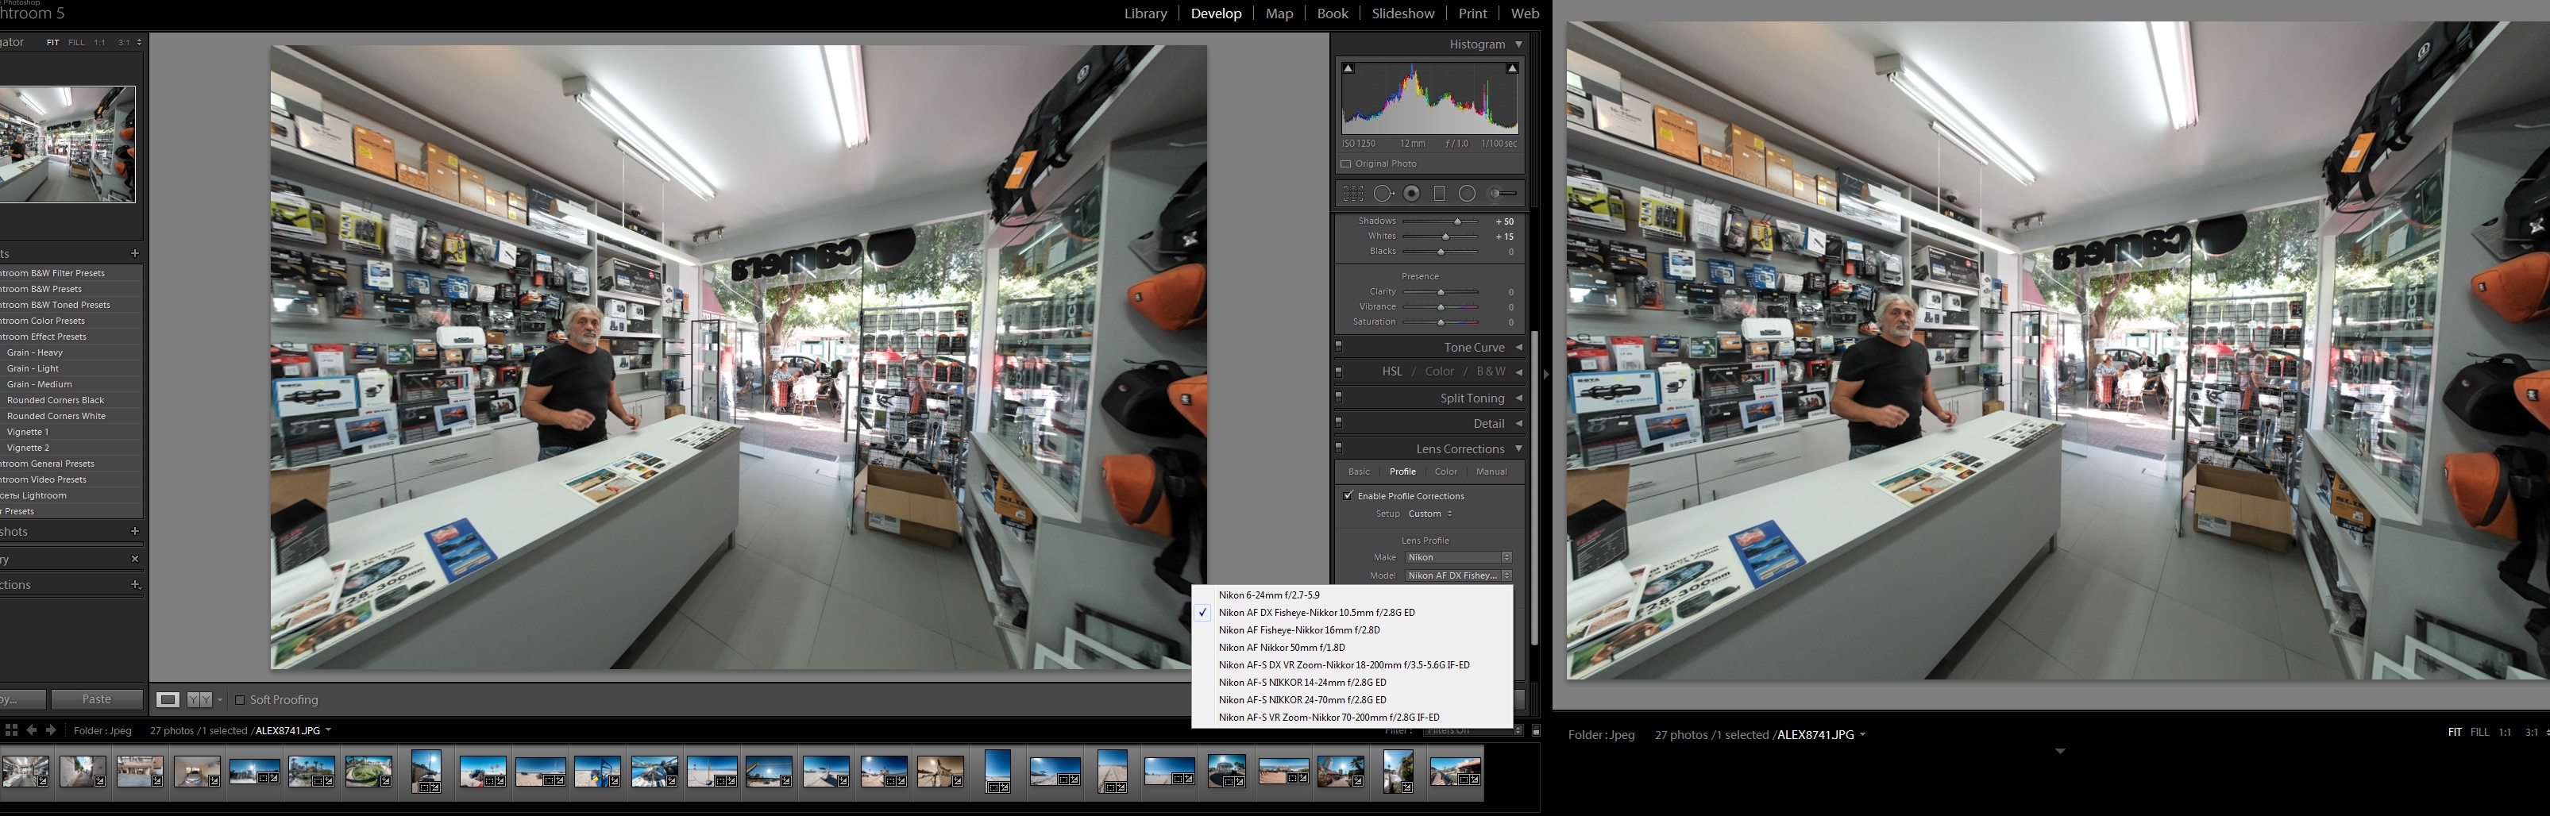Screen dimensions: 2550x816
Task: Adjust the Clarity slider
Action: pyautogui.click(x=1441, y=292)
